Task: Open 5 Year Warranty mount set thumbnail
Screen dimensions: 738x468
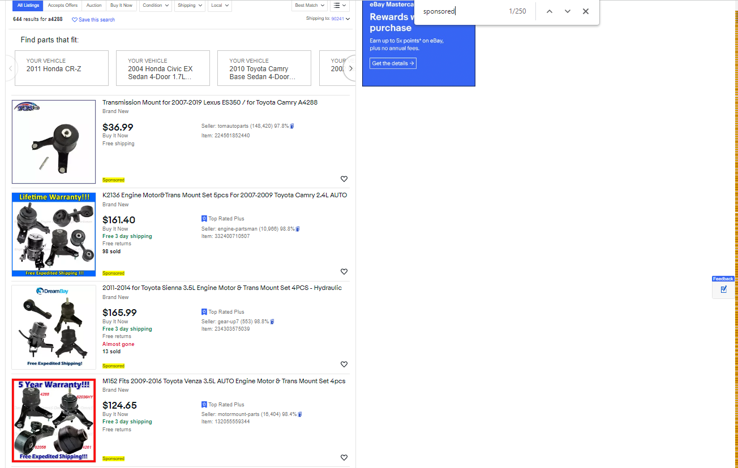Action: tap(54, 421)
